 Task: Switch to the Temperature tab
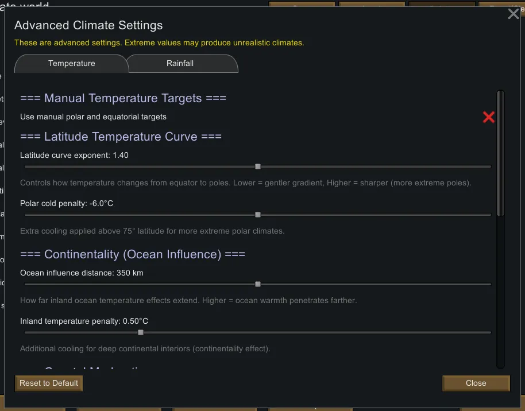72,64
